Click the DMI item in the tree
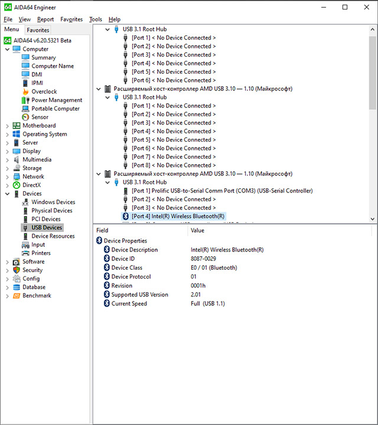The image size is (378, 425). [x=37, y=74]
